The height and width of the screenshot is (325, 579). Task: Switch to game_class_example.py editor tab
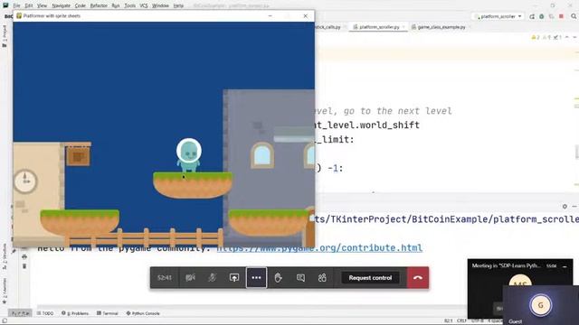tap(441, 27)
